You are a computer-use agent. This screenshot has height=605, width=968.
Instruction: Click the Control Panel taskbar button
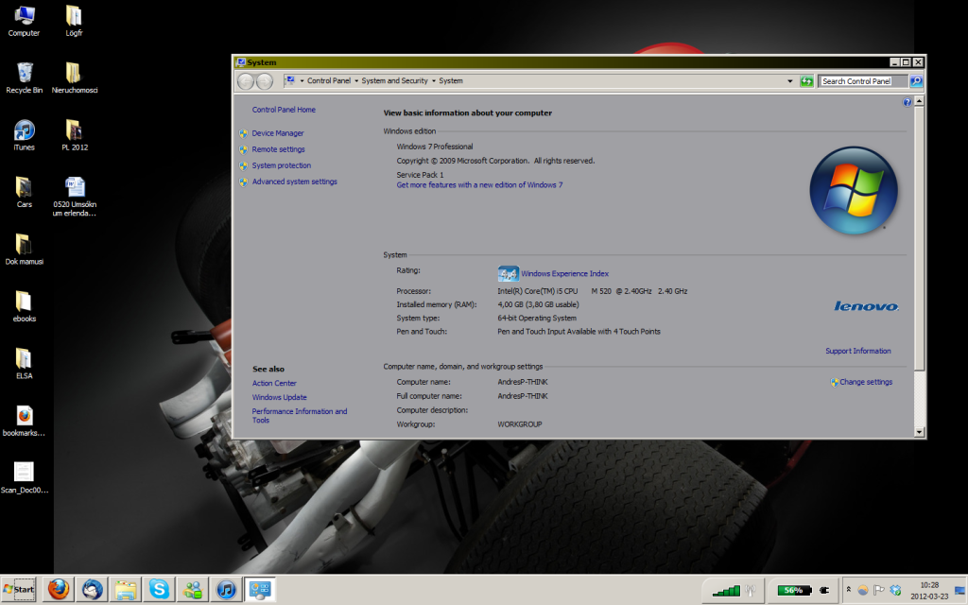click(259, 590)
